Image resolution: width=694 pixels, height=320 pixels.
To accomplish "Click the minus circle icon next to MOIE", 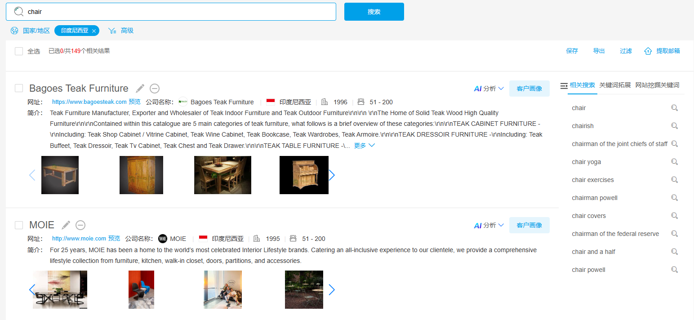I will [80, 225].
